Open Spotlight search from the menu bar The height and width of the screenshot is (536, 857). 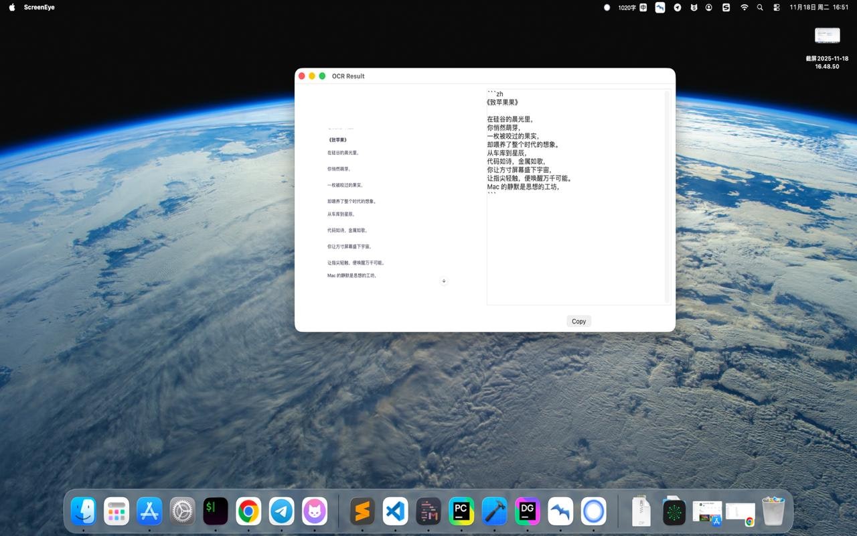click(759, 7)
